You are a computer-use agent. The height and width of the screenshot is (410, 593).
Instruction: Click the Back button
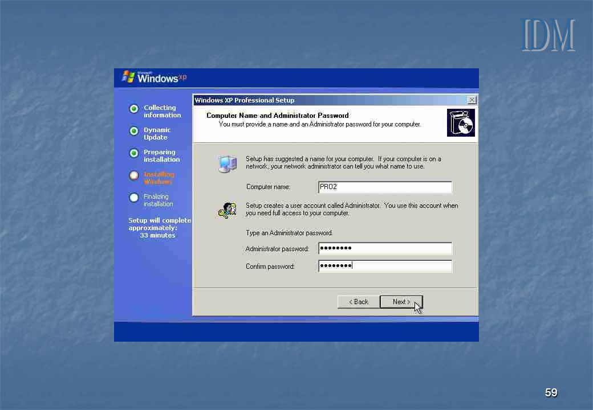(x=359, y=302)
